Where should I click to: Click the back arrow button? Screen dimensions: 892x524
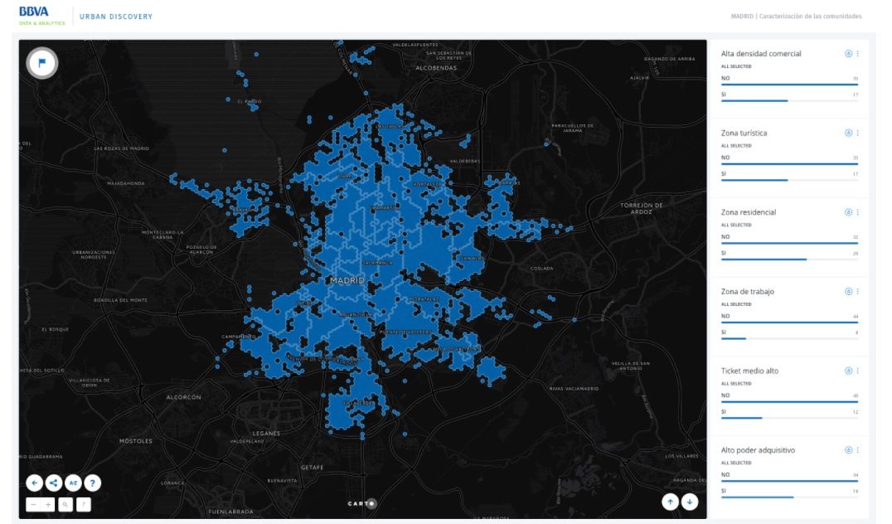click(34, 483)
